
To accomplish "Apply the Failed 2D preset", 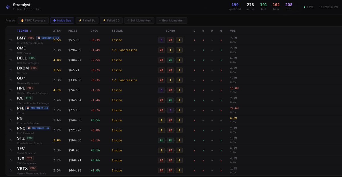I will pos(111,20).
